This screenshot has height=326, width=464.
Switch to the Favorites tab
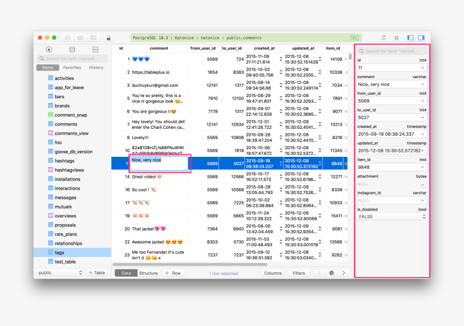tap(72, 67)
